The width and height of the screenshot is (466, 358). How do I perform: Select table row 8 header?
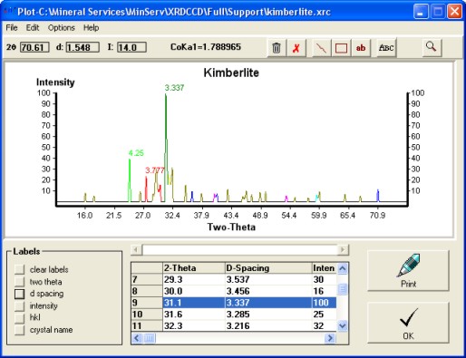(x=147, y=291)
